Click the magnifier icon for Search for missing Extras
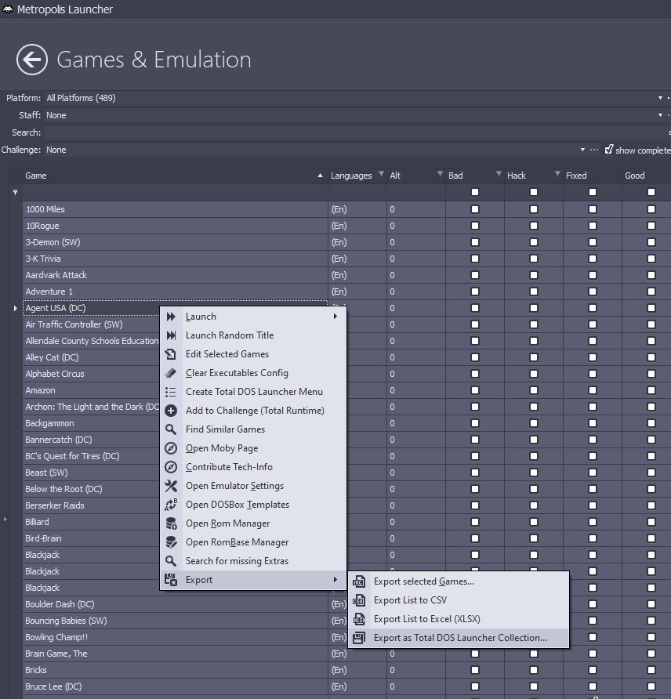This screenshot has height=699, width=671. (x=171, y=561)
